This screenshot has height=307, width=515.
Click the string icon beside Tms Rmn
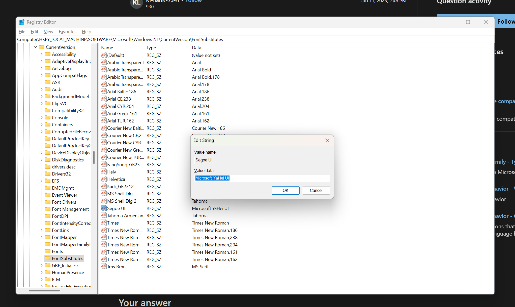103,267
